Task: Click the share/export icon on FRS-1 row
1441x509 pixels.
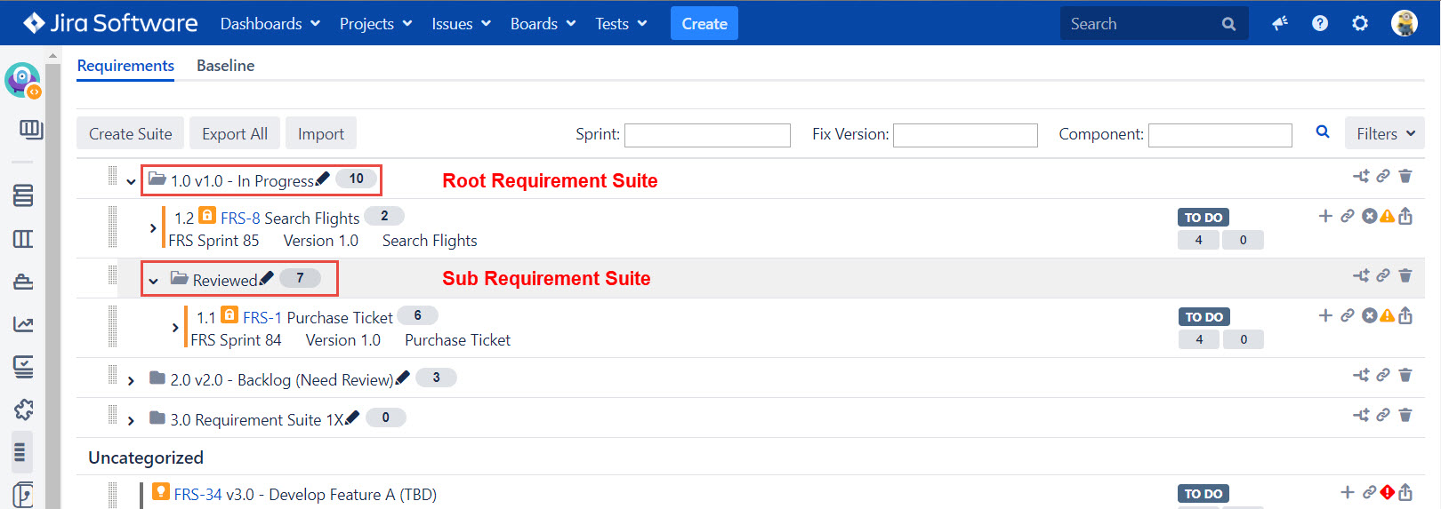Action: (x=1405, y=315)
